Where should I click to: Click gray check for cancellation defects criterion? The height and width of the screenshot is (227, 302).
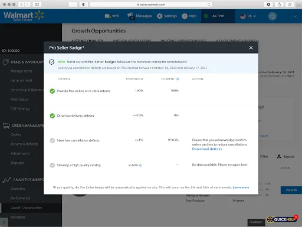click(x=52, y=140)
